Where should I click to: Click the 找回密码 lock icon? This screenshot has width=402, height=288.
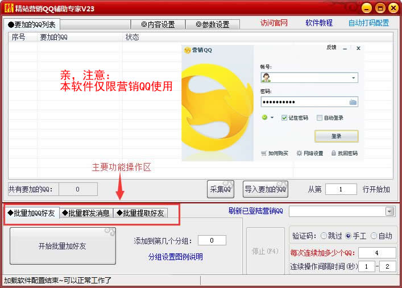tap(334, 153)
